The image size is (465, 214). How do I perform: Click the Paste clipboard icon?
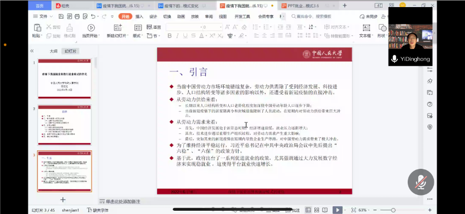pyautogui.click(x=37, y=28)
